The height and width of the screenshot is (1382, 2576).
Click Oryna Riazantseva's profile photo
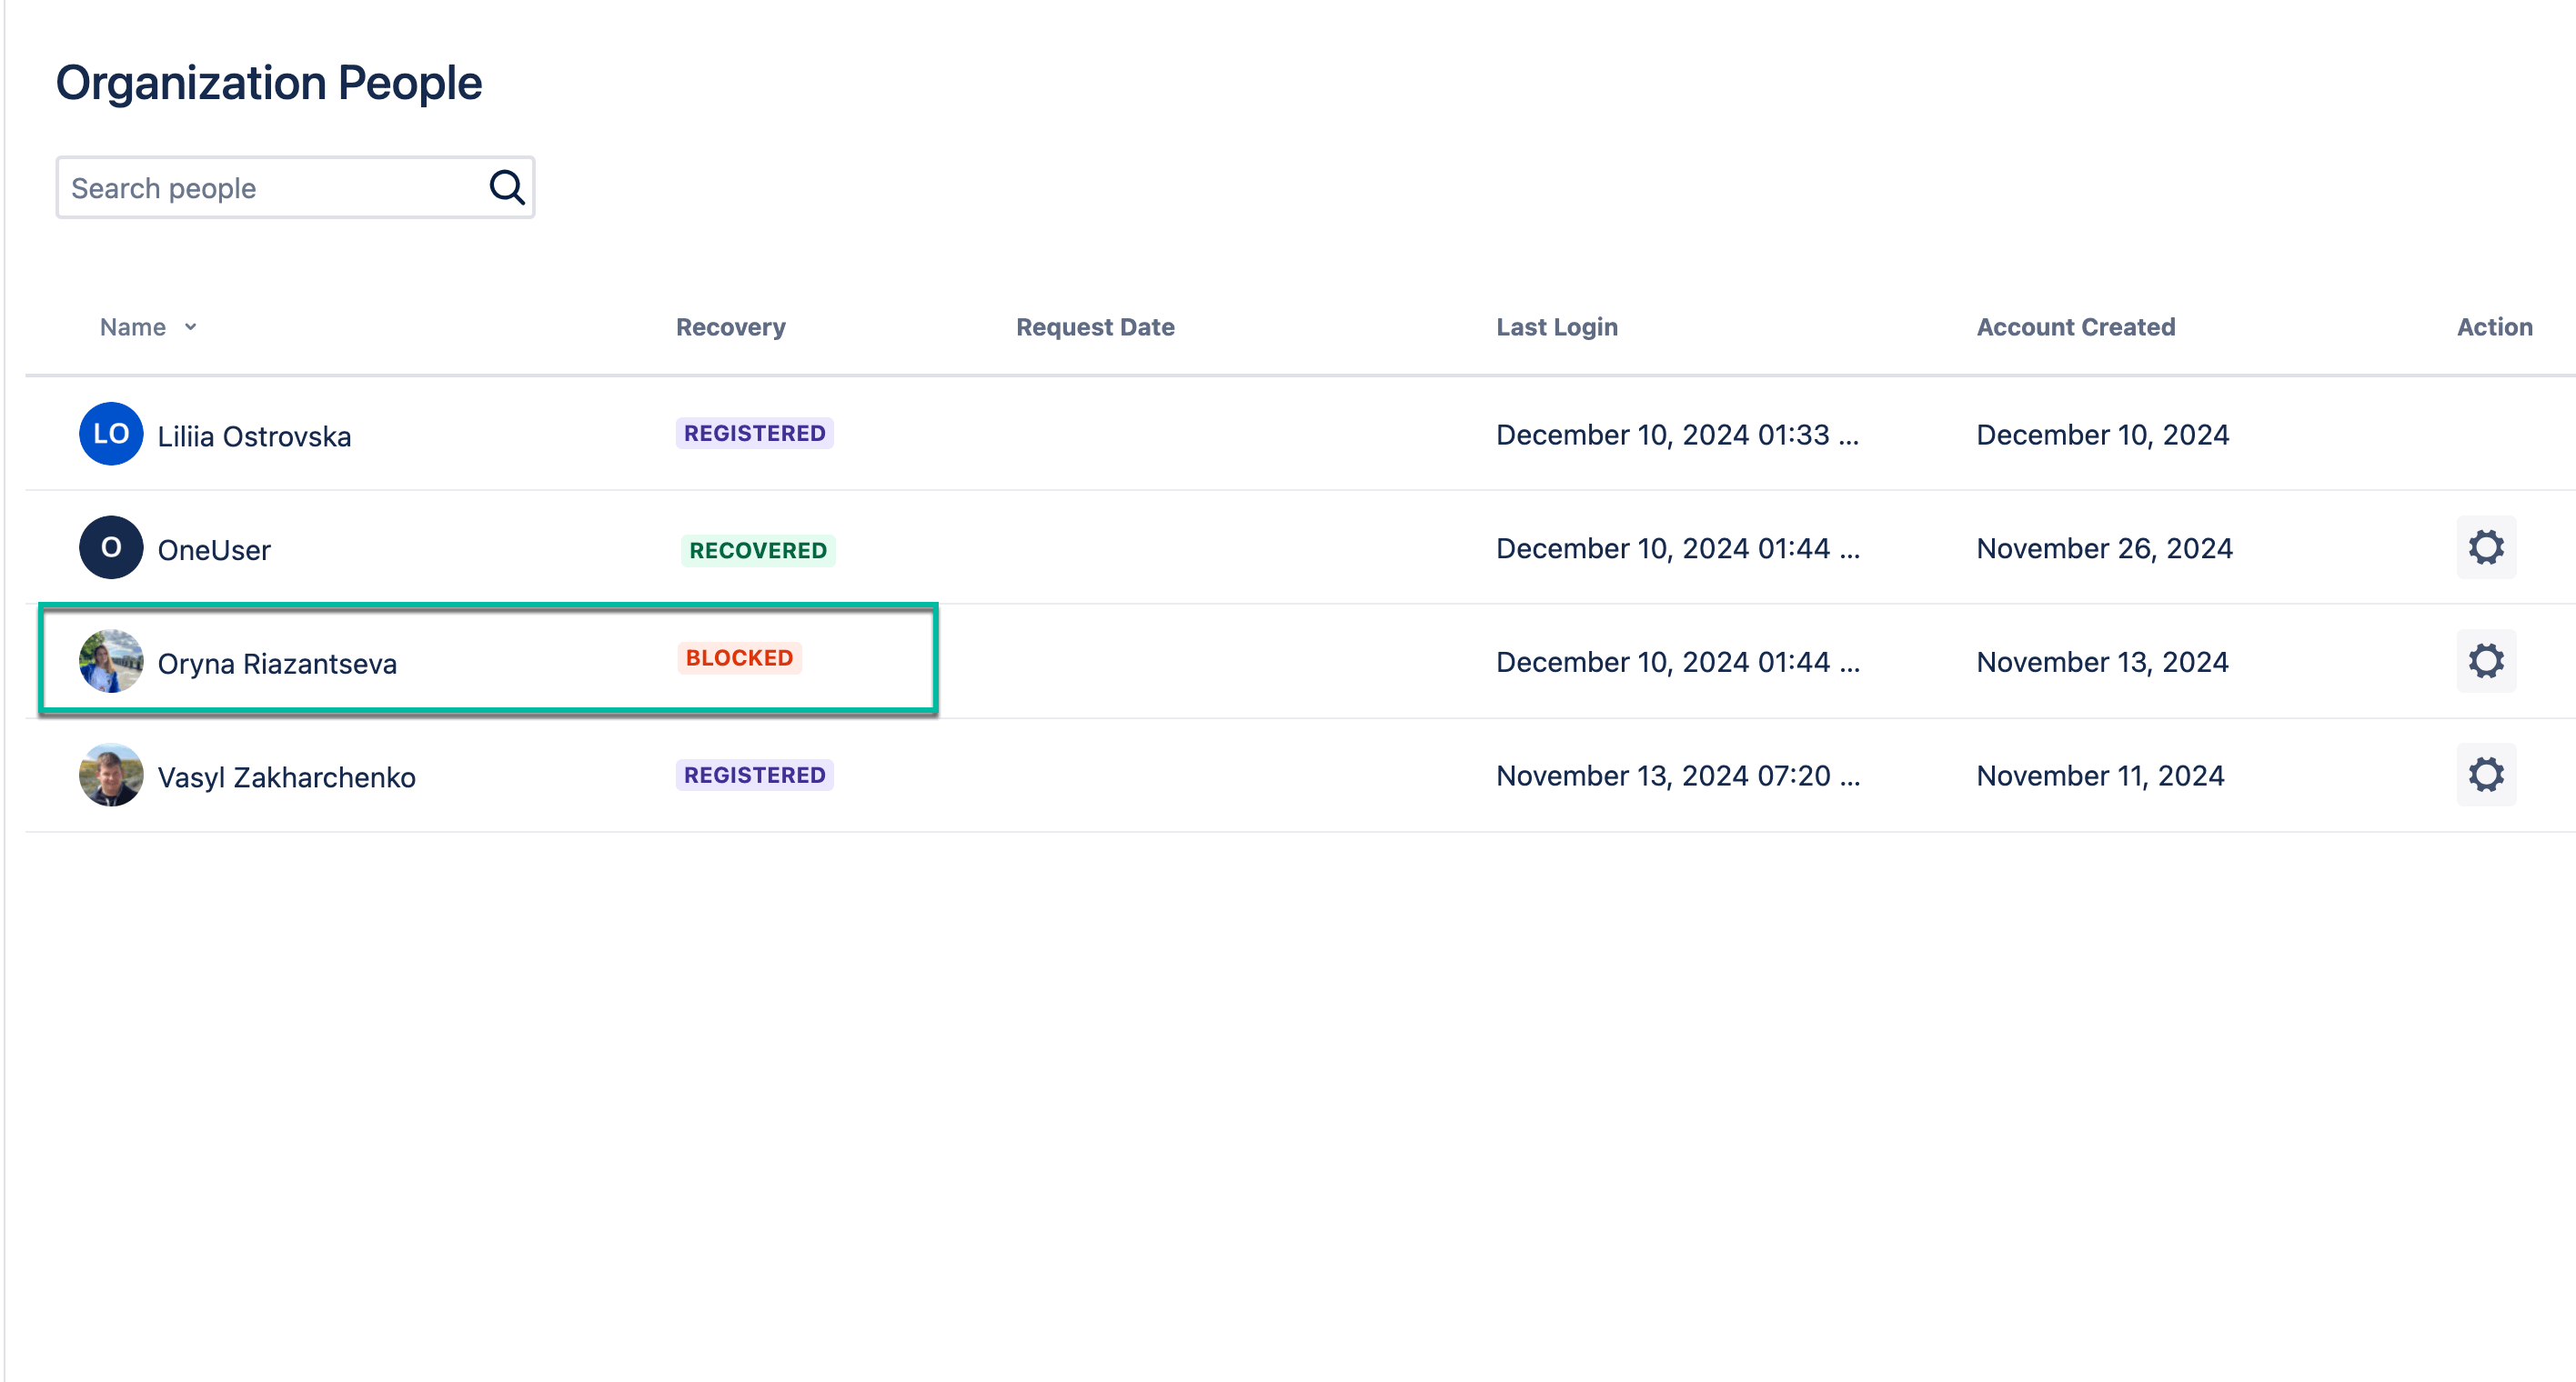pos(110,660)
